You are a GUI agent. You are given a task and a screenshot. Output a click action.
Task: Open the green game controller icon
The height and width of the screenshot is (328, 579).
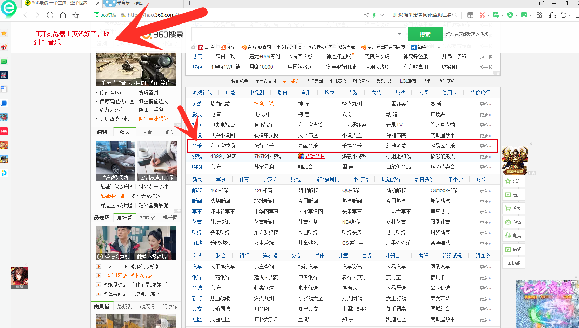pos(524,15)
